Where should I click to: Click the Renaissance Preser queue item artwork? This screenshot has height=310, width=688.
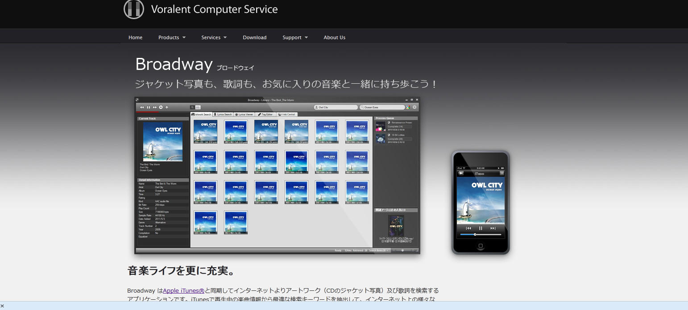pos(380,126)
